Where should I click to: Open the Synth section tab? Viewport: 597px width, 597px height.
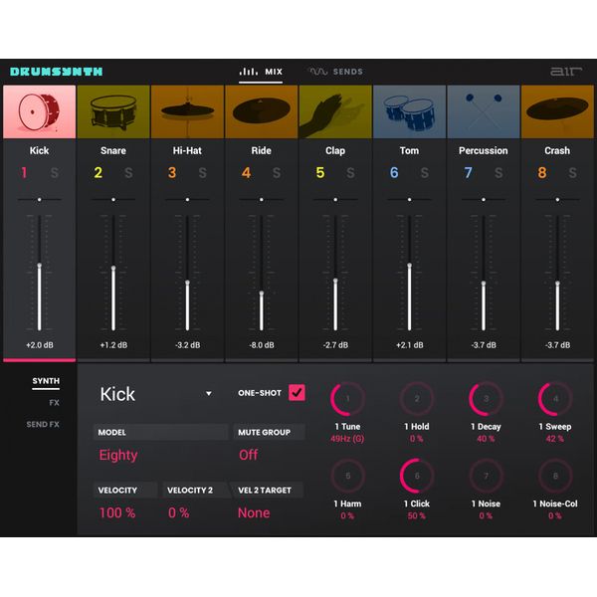pyautogui.click(x=46, y=381)
